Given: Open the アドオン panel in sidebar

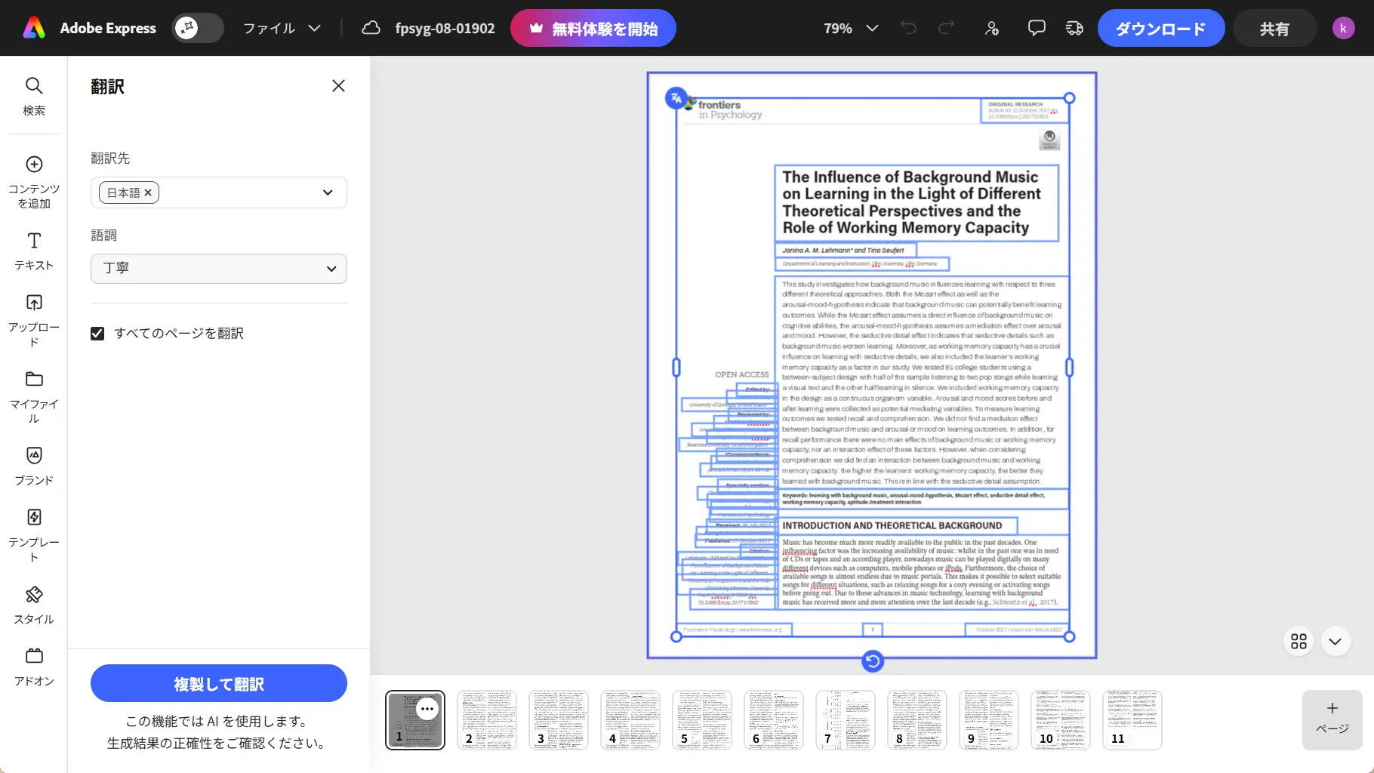Looking at the screenshot, I should click(34, 667).
